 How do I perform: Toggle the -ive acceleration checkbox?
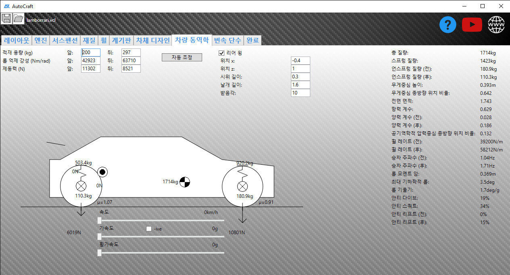click(x=149, y=229)
